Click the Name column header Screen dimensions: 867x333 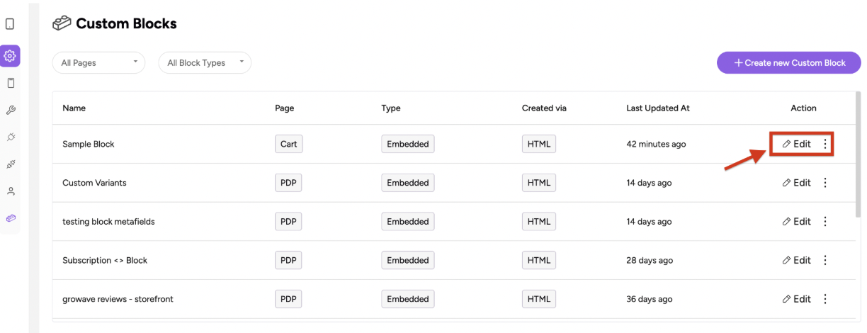[74, 108]
